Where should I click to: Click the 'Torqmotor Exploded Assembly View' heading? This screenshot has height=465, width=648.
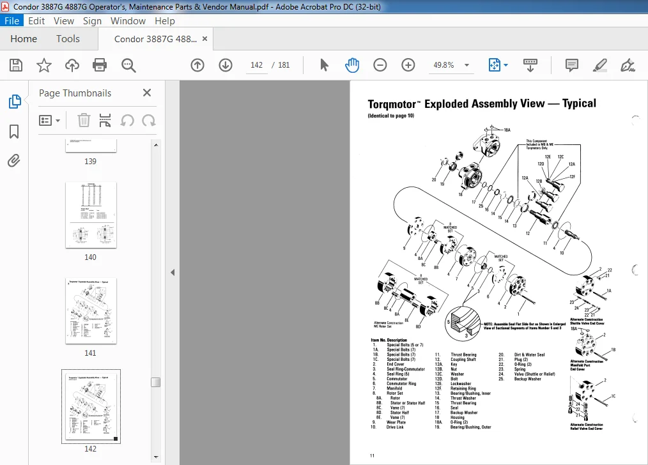[x=482, y=103]
